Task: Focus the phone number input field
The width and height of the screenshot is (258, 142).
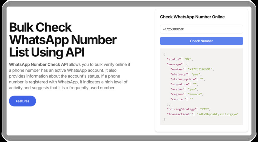Action: tap(201, 29)
